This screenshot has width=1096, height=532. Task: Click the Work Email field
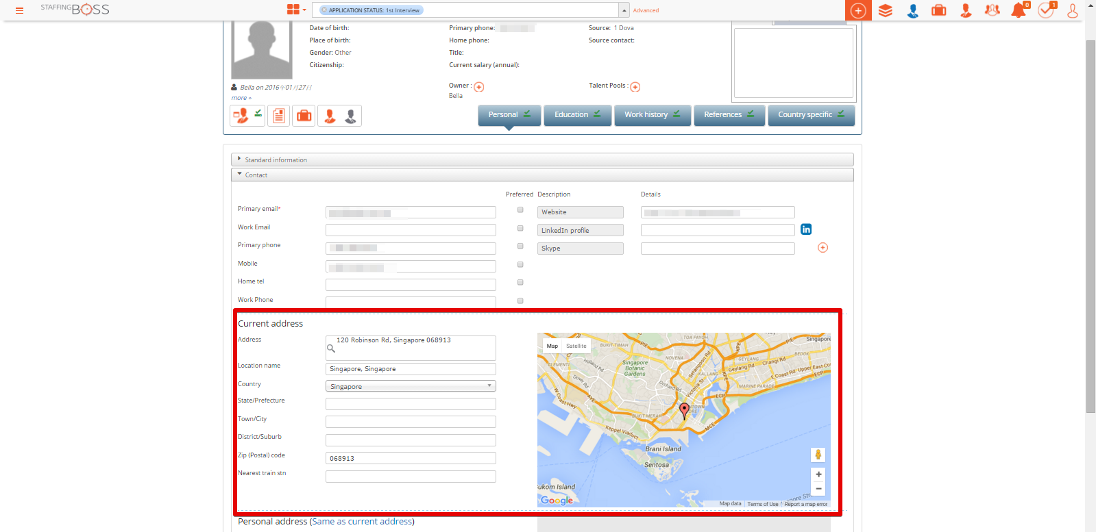pyautogui.click(x=411, y=230)
